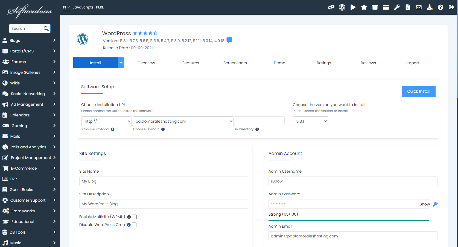Check the Disable WordPress Cron box
458x247 pixels.
(134, 225)
